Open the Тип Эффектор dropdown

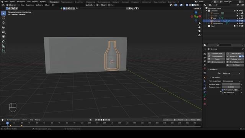coord(231,73)
